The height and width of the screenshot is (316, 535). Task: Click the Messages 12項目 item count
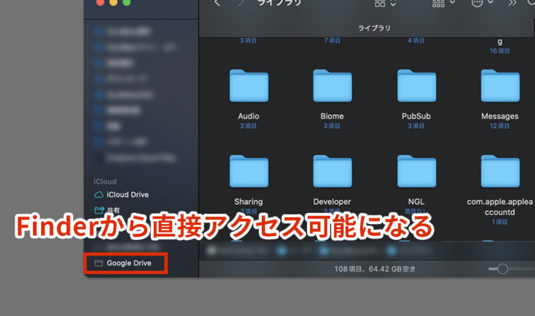[500, 126]
